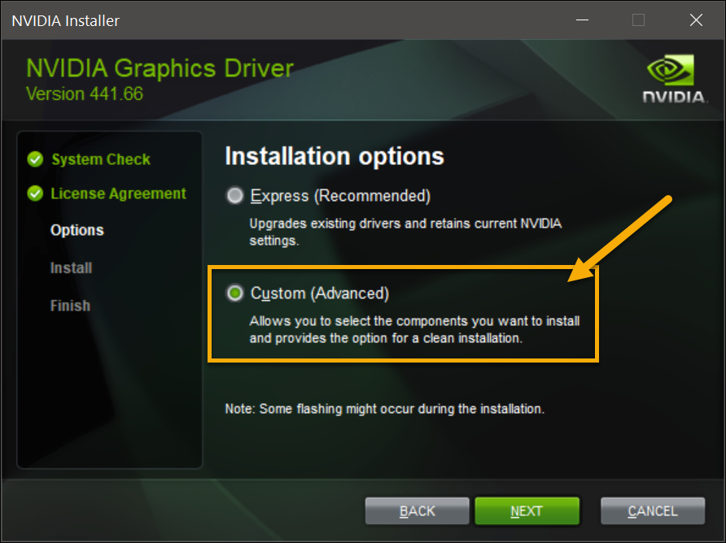Click 'Upgrades existing drivers' description text
Screen dimensions: 726x543
pyautogui.click(x=405, y=232)
